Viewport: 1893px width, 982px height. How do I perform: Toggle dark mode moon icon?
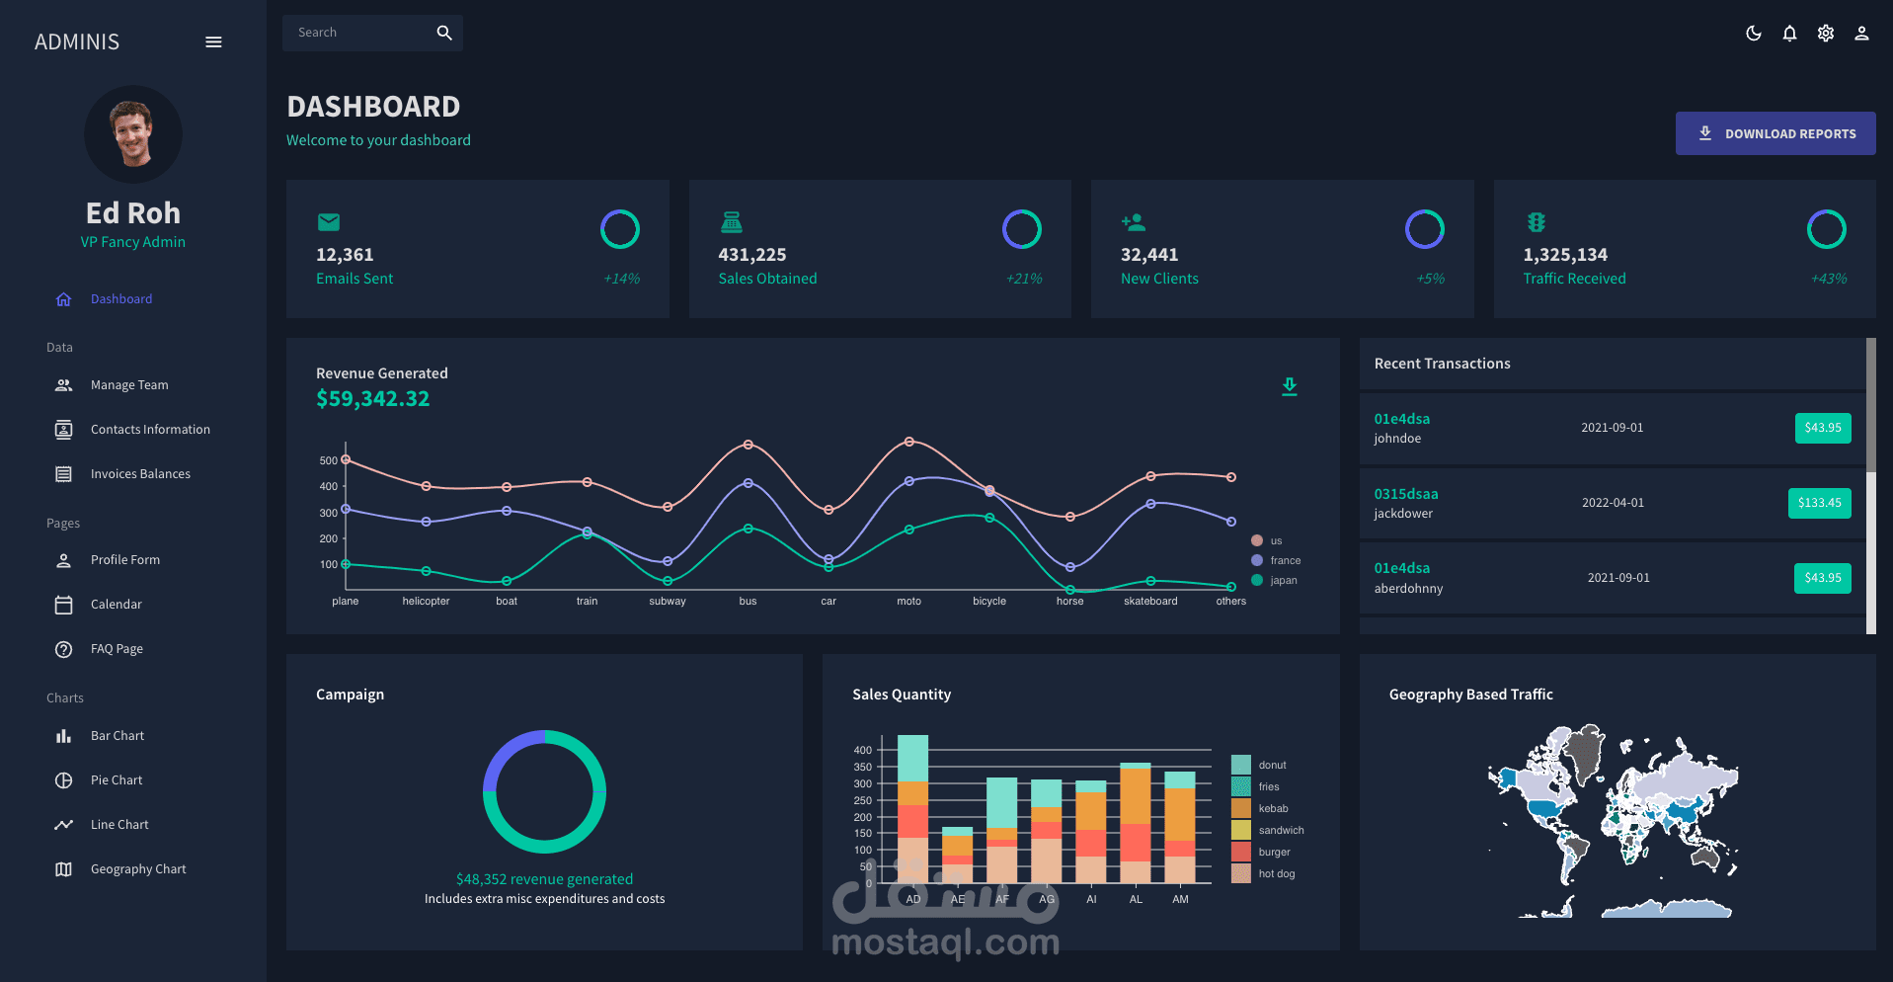pyautogui.click(x=1754, y=33)
